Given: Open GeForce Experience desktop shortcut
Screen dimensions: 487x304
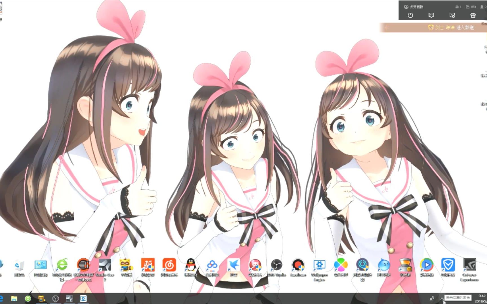Looking at the screenshot, I should 470,270.
